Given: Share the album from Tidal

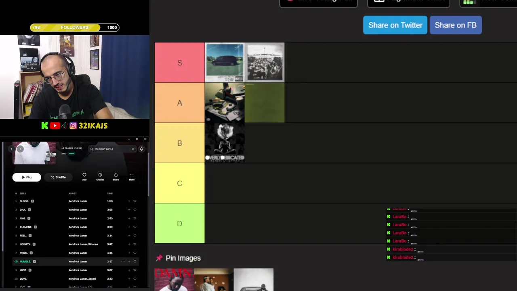Looking at the screenshot, I should point(116,177).
